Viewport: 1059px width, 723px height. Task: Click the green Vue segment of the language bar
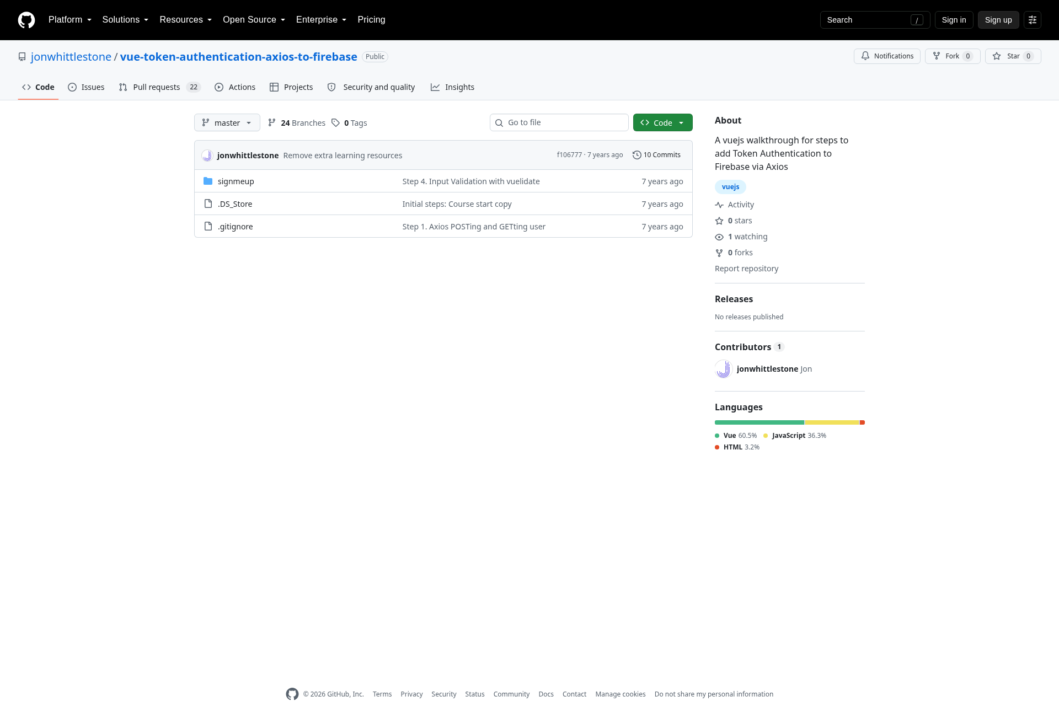pyautogui.click(x=760, y=422)
